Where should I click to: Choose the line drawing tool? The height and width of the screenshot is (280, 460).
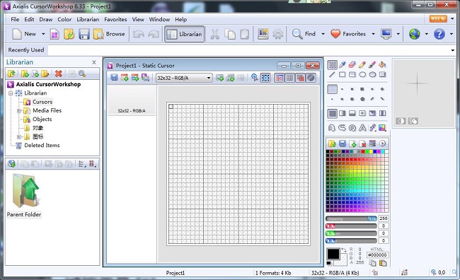(332, 74)
